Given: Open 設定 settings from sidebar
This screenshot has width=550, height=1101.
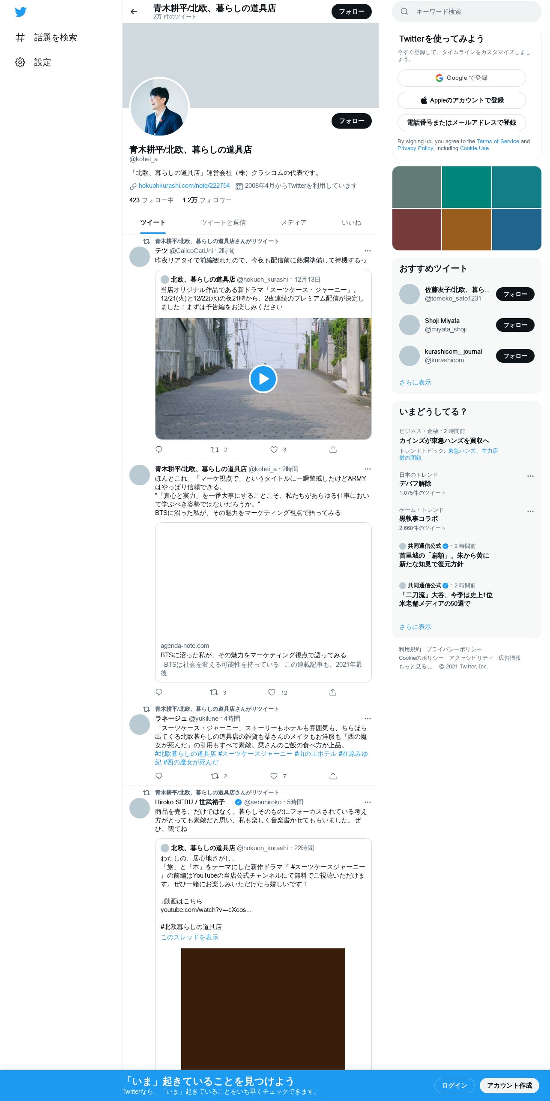Looking at the screenshot, I should 33,62.
